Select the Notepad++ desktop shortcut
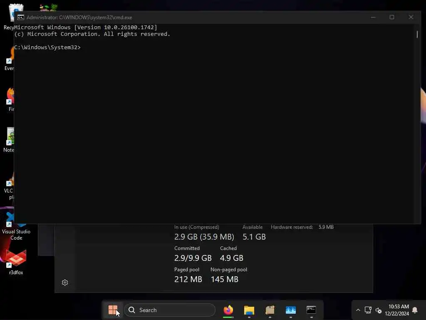 [8, 140]
